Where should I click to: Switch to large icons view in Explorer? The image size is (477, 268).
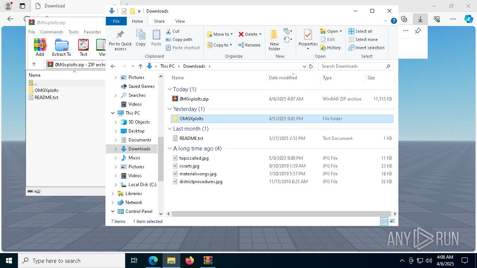392,221
